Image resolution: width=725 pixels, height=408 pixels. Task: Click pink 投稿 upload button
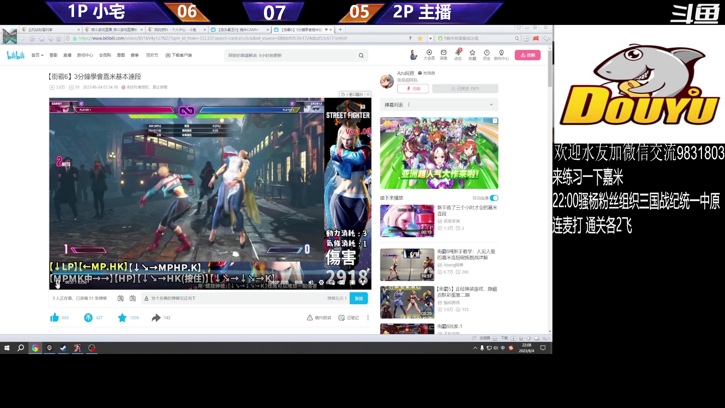[528, 55]
